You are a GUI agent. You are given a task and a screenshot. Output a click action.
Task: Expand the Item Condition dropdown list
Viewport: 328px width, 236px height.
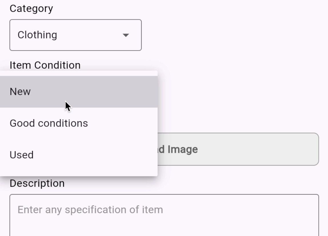(x=75, y=35)
